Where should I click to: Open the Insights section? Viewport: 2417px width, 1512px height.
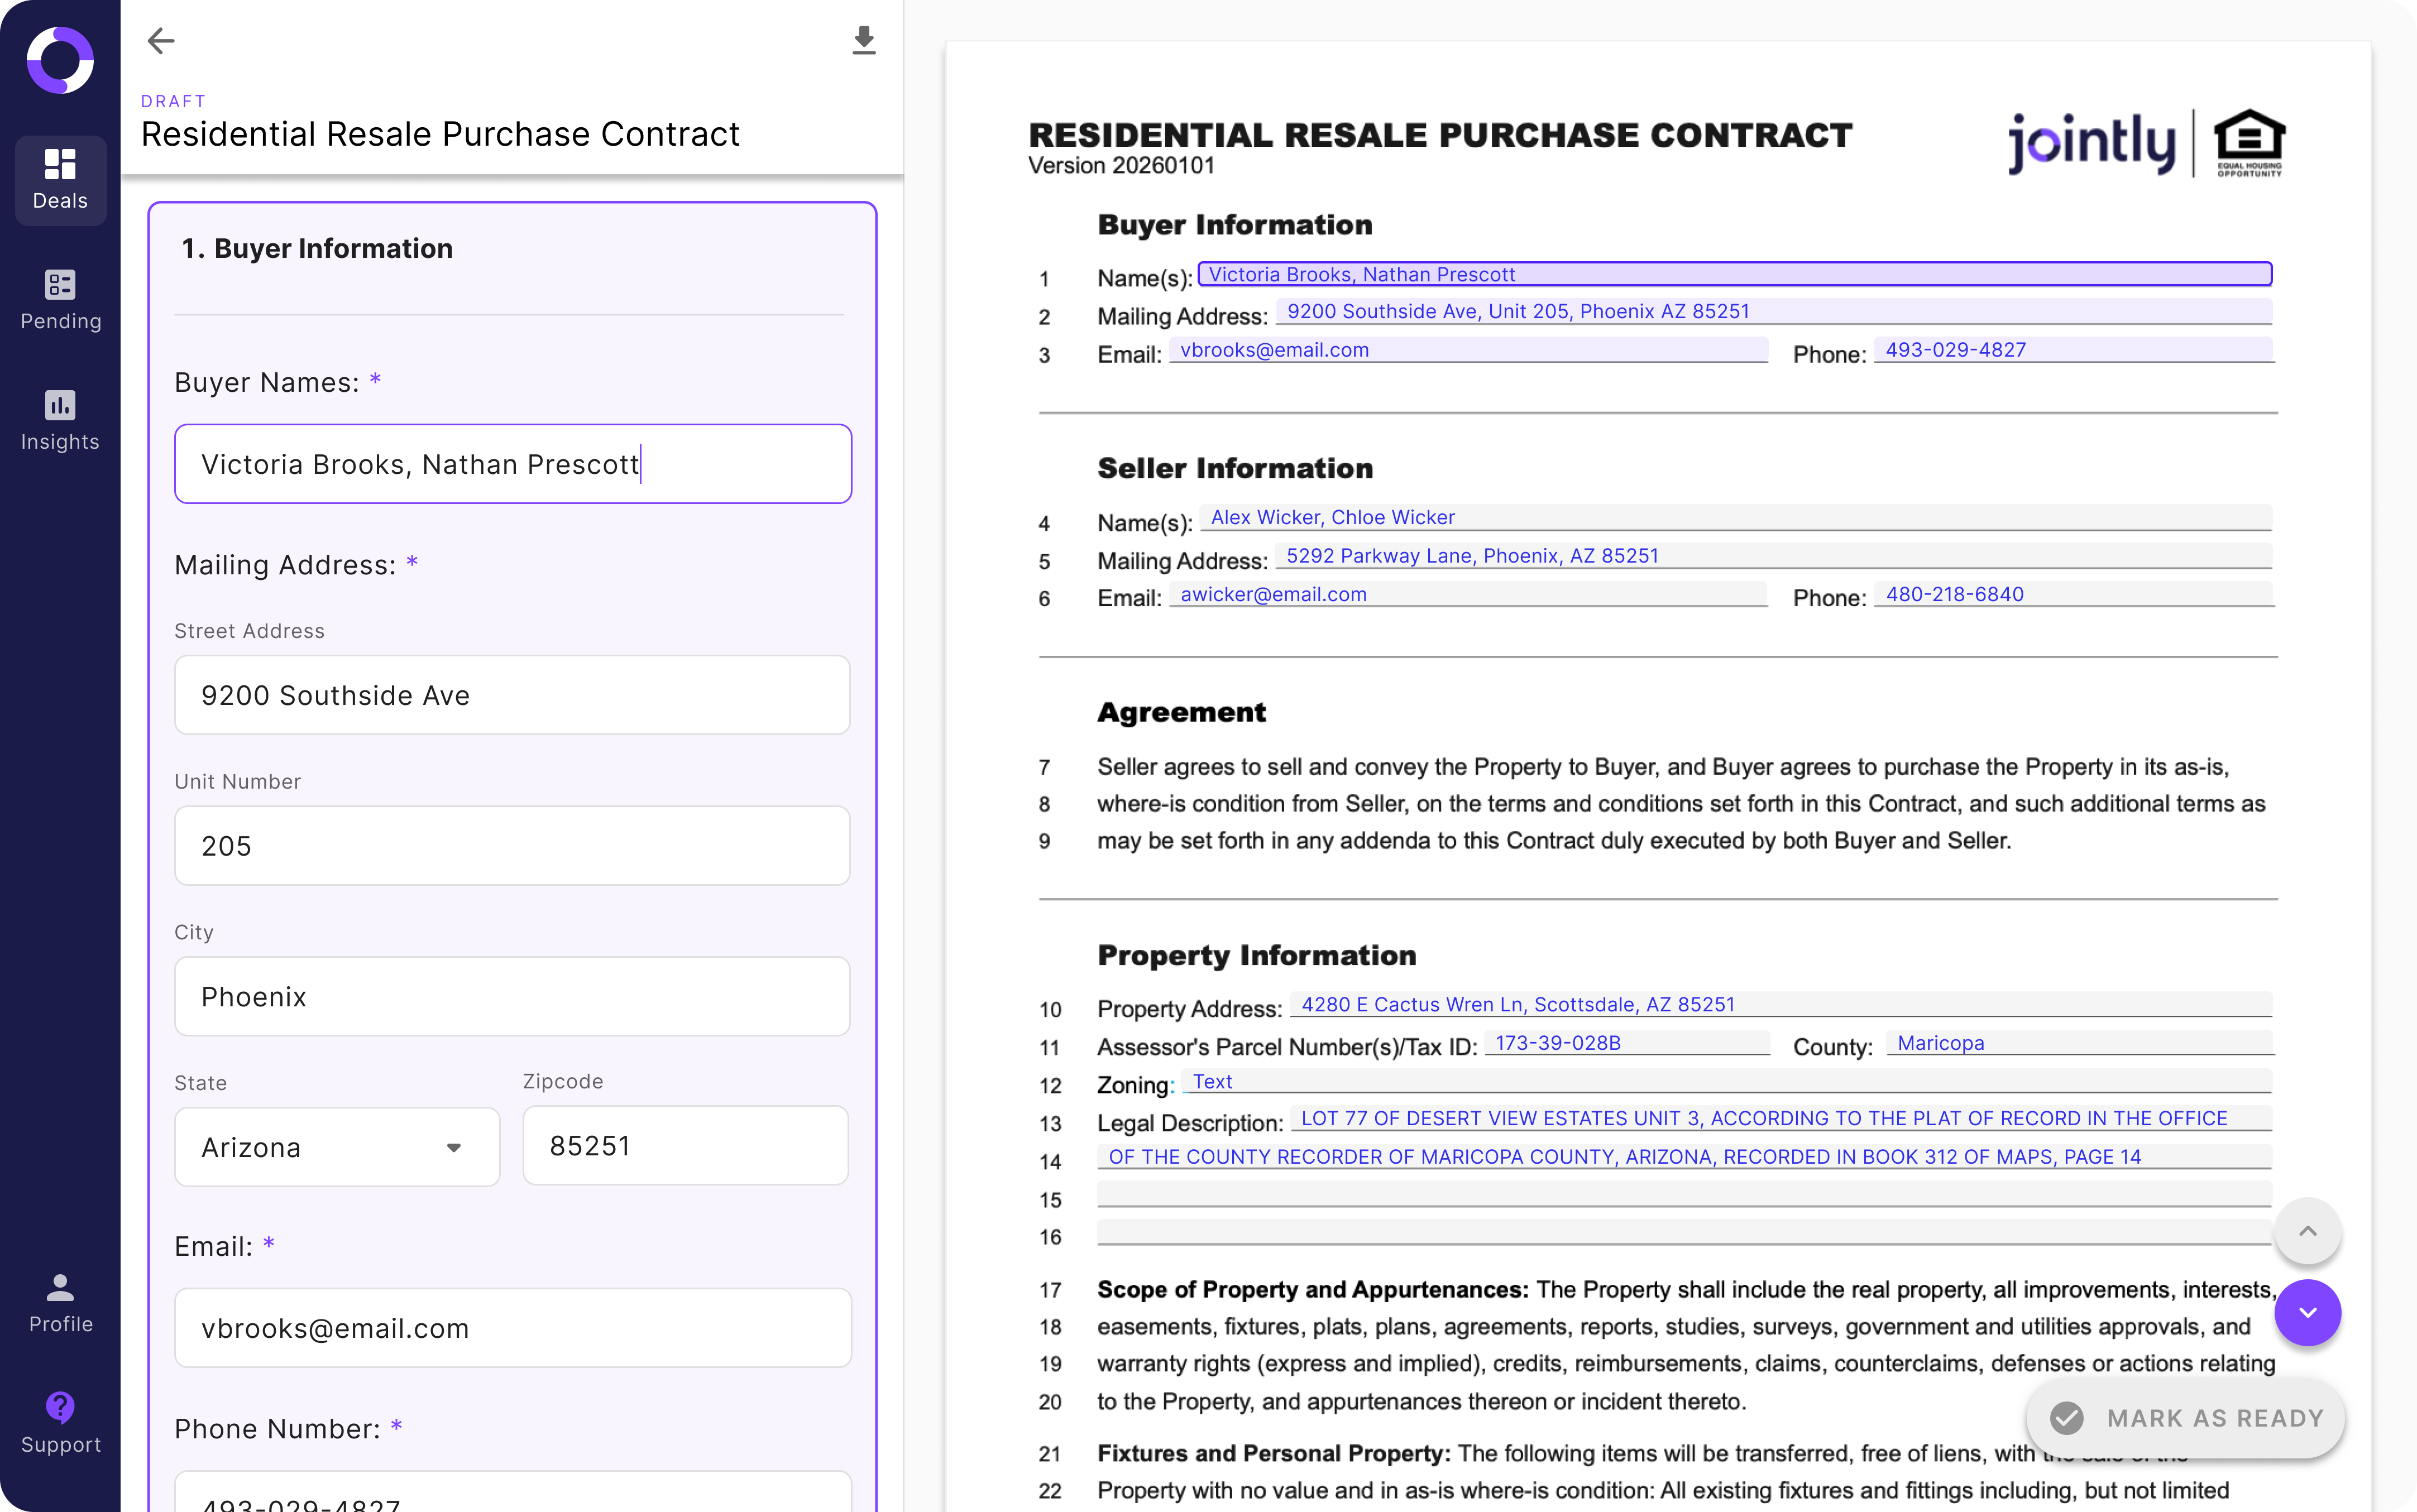[x=60, y=421]
